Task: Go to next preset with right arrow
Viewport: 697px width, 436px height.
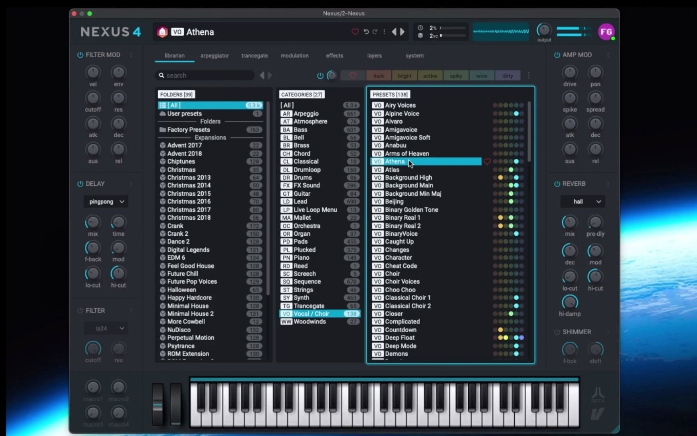Action: (402, 31)
